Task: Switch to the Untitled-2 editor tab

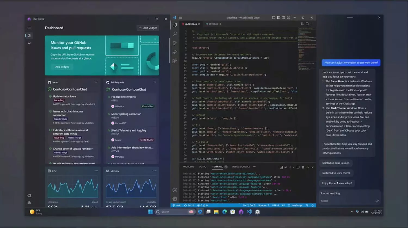Action: [x=213, y=24]
